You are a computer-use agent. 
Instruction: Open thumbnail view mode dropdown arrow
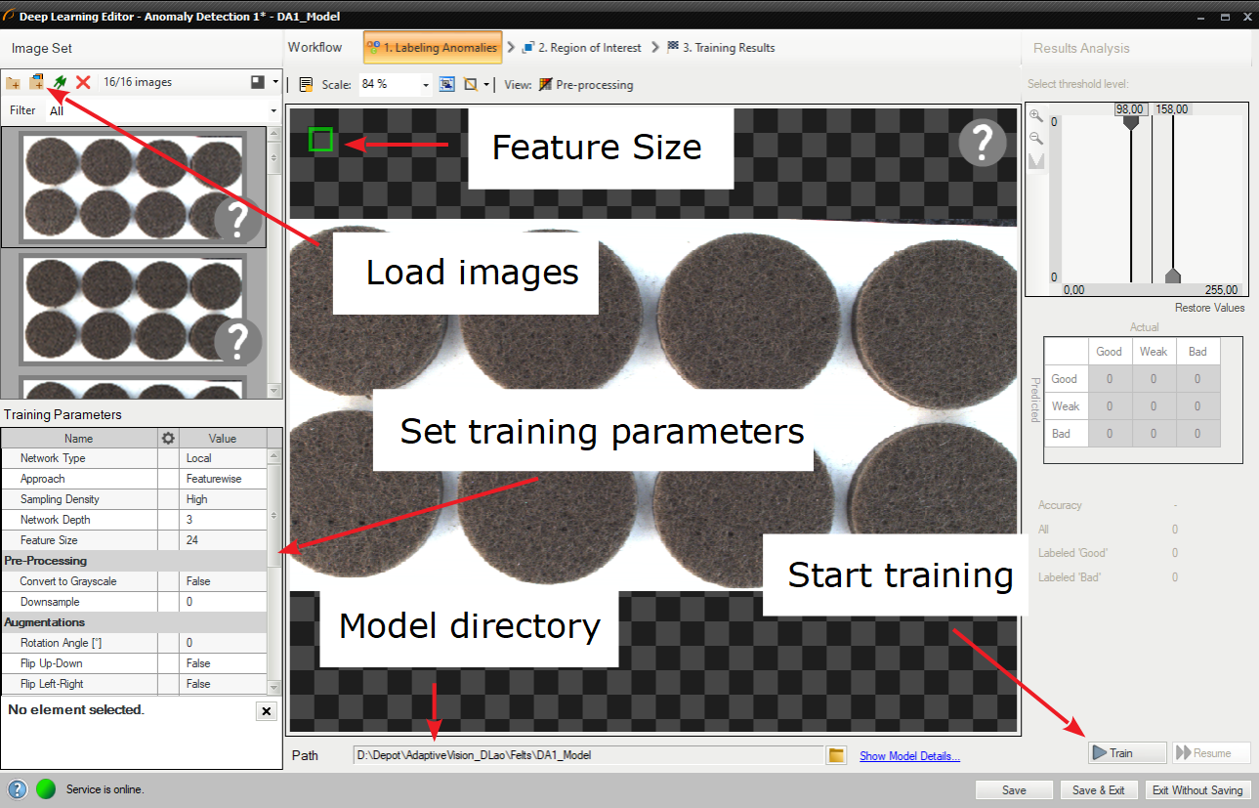coord(276,83)
